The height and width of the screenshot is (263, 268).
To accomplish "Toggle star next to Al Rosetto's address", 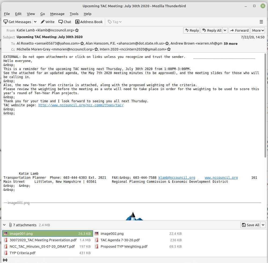I will [82, 43].
